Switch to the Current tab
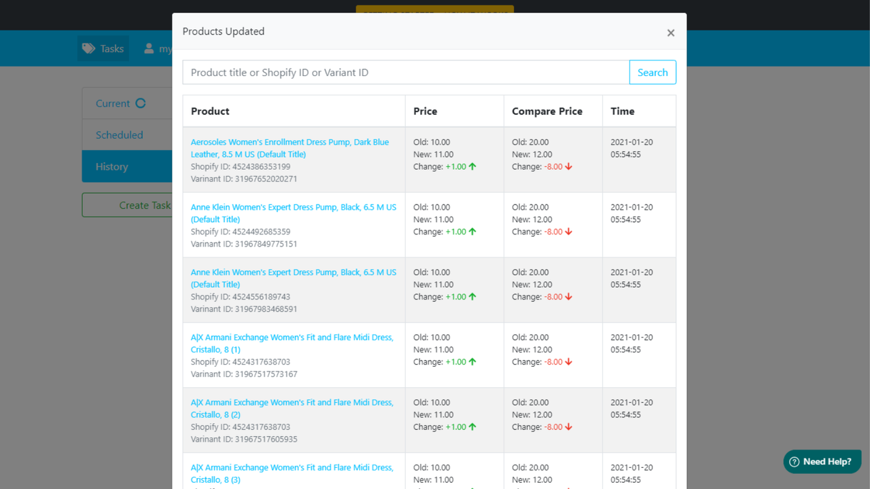The height and width of the screenshot is (489, 870). click(112, 103)
